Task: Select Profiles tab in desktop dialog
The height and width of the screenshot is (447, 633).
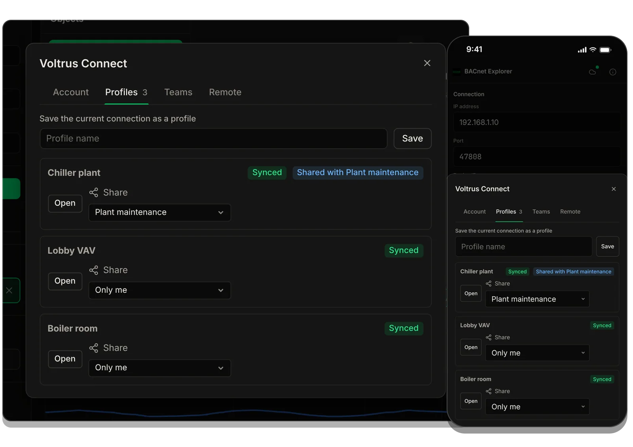Action: (126, 92)
